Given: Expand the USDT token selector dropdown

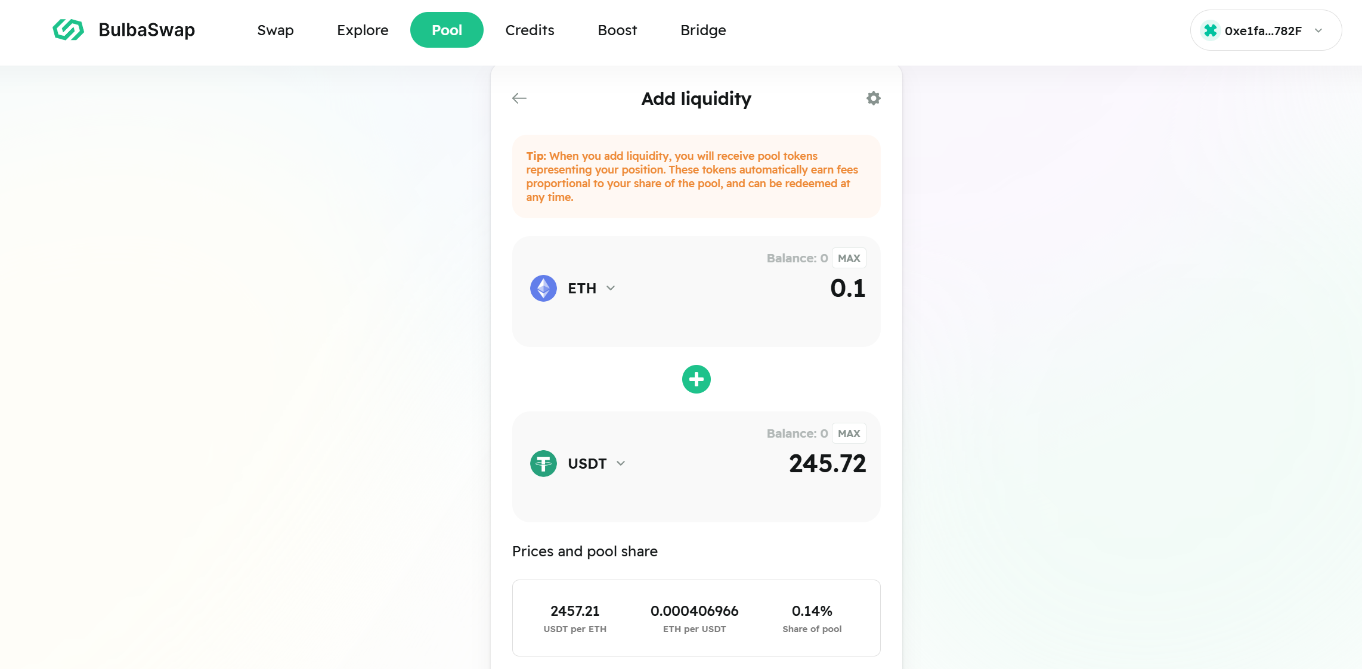Looking at the screenshot, I should point(621,464).
